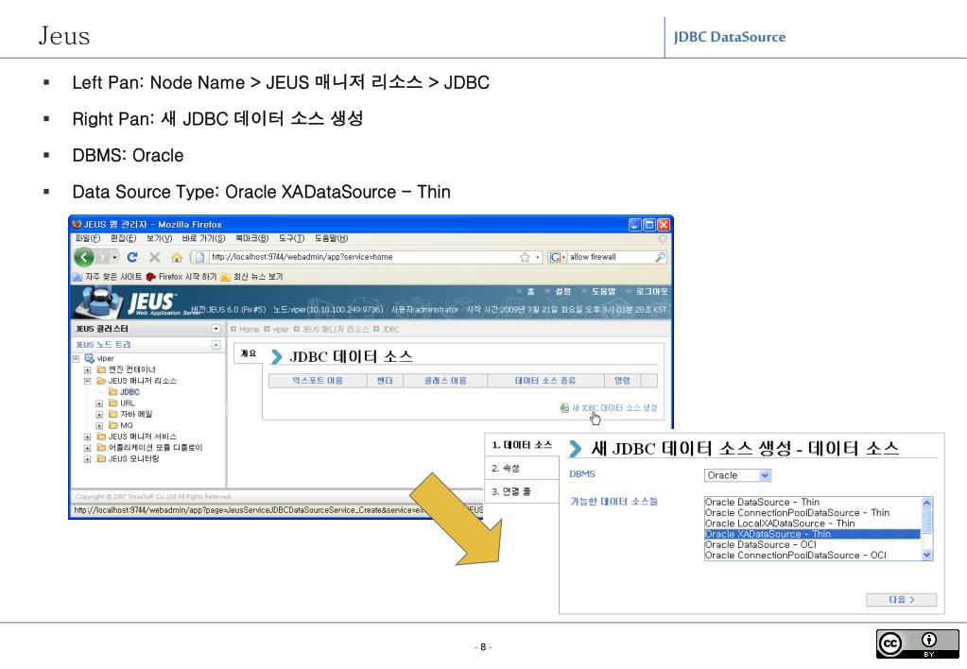Image resolution: width=967 pixels, height=669 pixels.
Task: Click the JEUS logo in the banner
Action: point(152,302)
